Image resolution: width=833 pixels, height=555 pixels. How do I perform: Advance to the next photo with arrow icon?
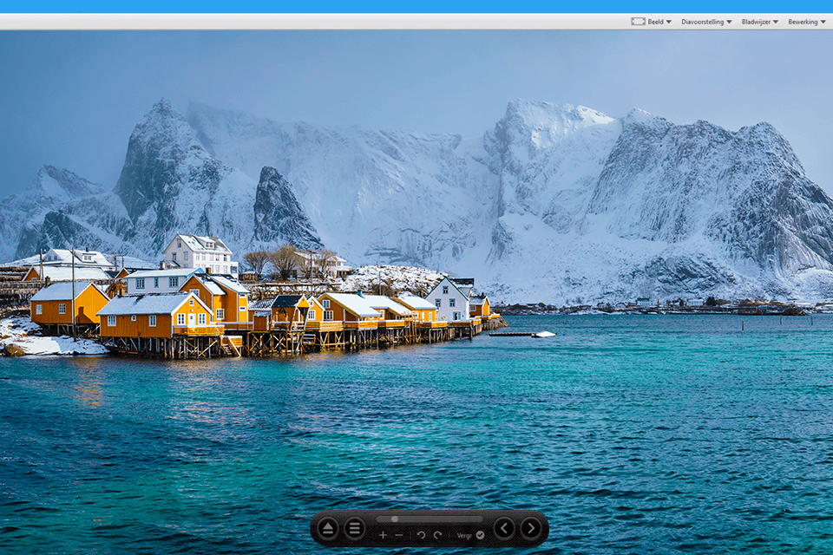click(x=530, y=527)
